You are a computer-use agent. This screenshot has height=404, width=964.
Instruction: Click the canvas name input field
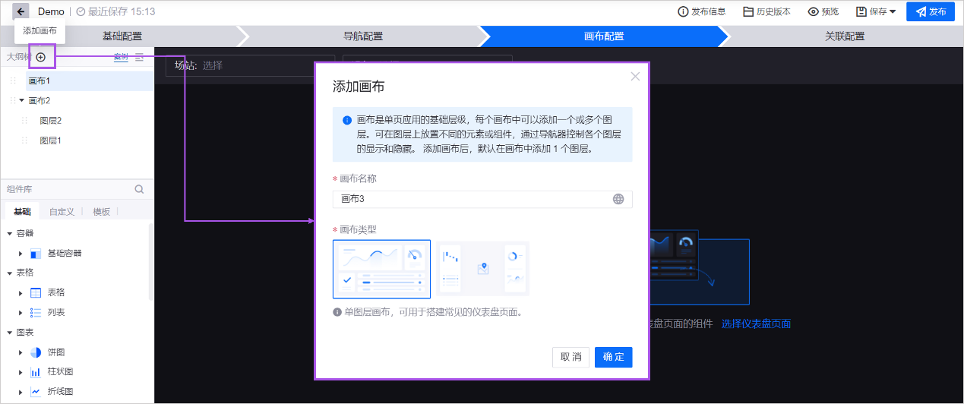[471, 199]
